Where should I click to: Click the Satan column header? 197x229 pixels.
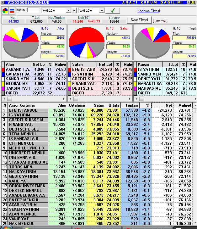[x=84, y=64]
